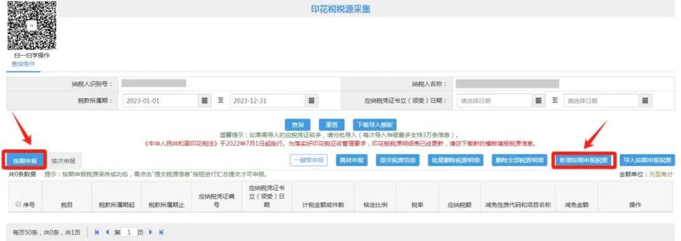This screenshot has height=241, width=681.
Task: Open calendar for 税款所属期 start date
Action: coord(205,101)
